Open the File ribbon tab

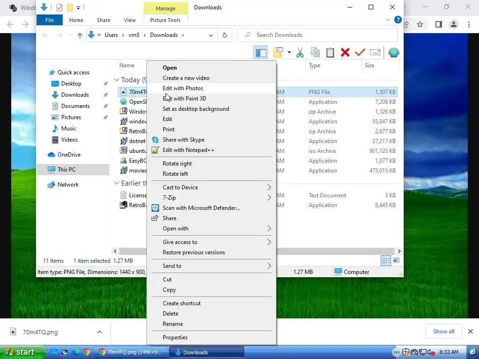50,20
